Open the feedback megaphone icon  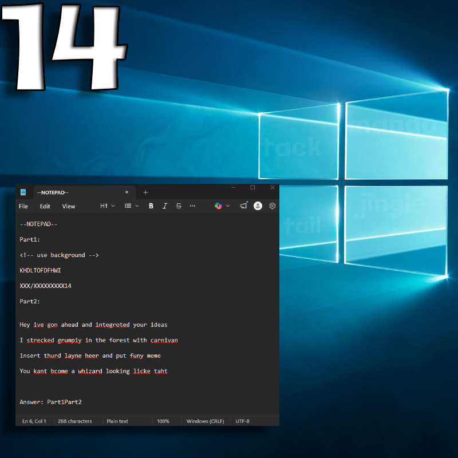[x=244, y=206]
